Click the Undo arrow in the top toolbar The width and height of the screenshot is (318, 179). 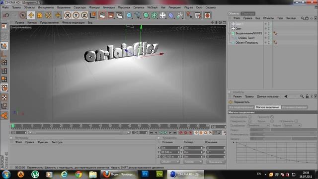tap(6, 15)
